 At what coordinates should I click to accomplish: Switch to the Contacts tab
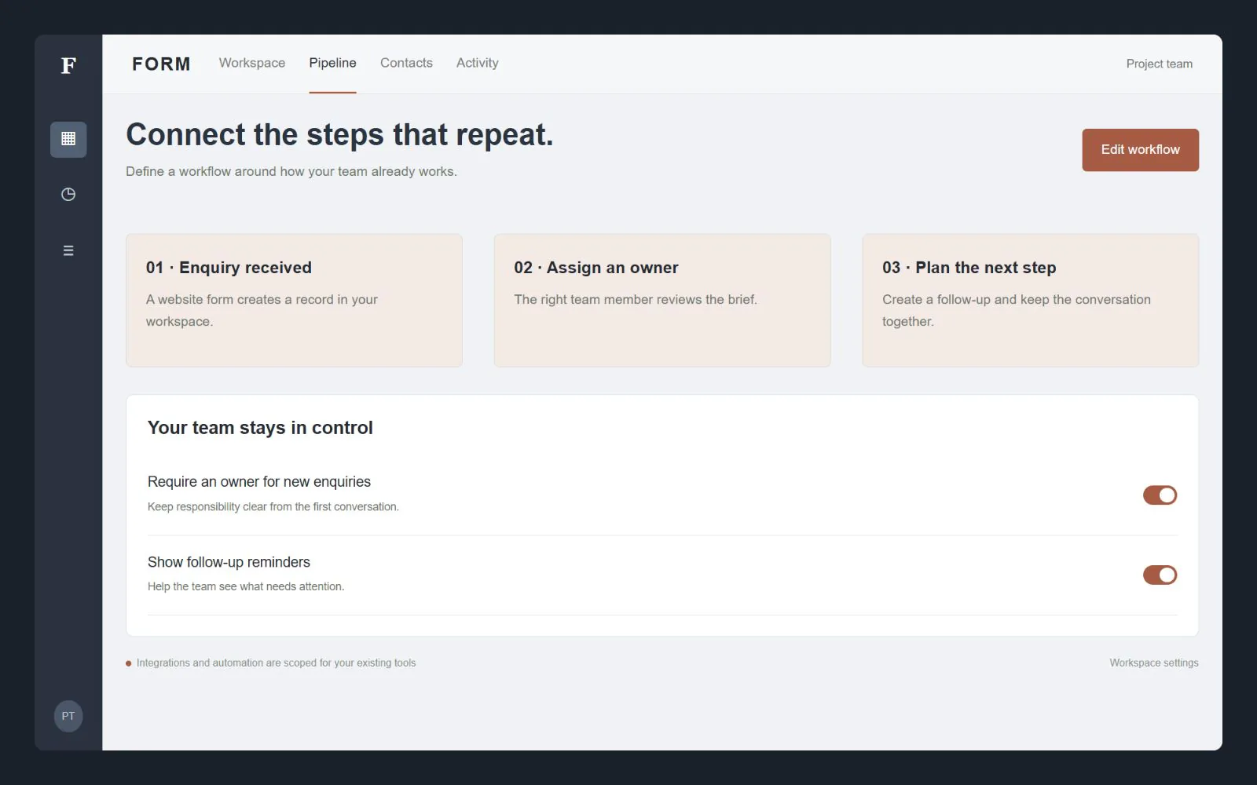(406, 63)
